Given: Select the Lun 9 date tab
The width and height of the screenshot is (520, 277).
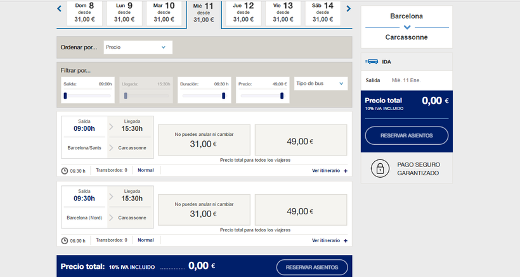Looking at the screenshot, I should pyautogui.click(x=124, y=13).
